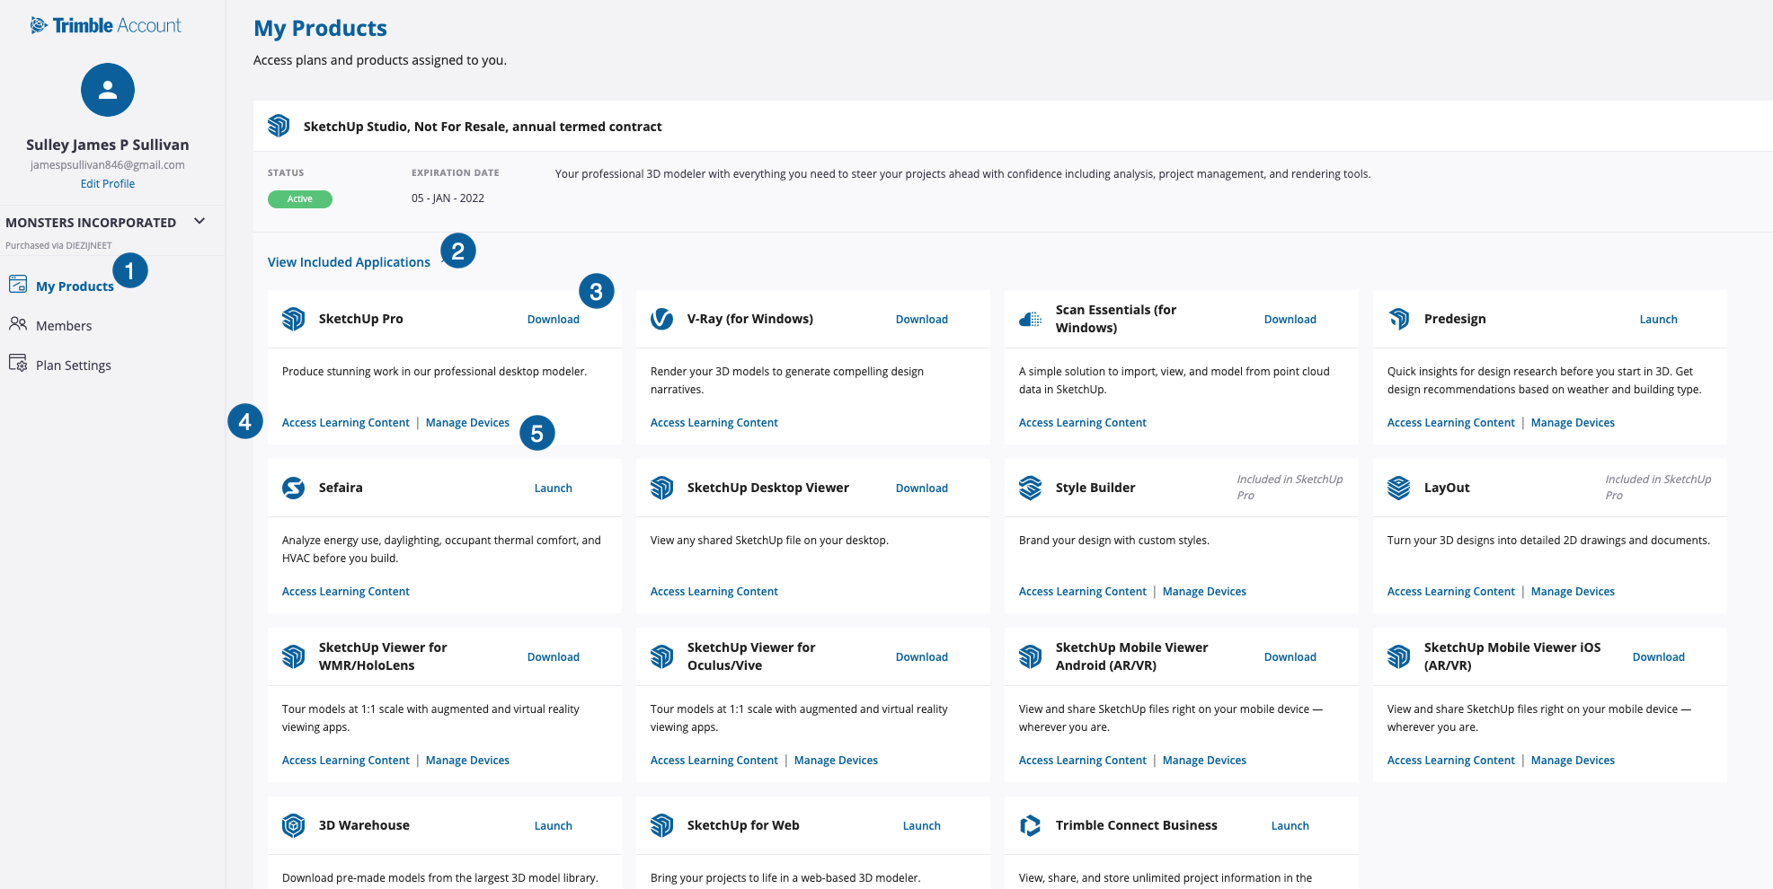Click the SketchUp for Web product icon

click(662, 825)
